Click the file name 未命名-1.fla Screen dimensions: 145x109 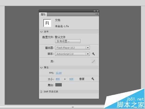(62, 26)
